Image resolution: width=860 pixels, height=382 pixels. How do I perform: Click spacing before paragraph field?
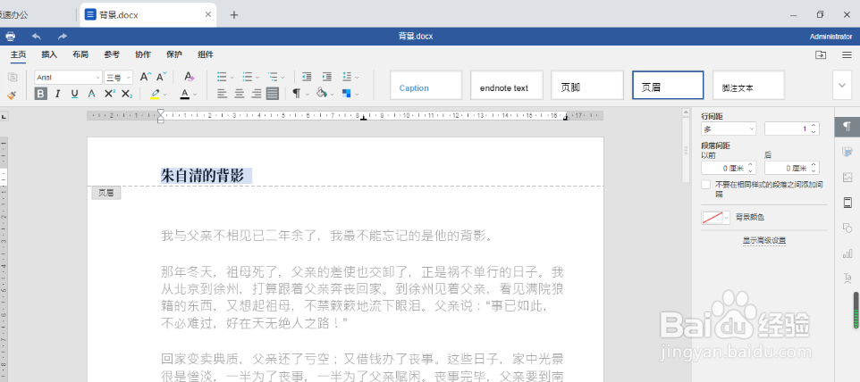click(x=729, y=168)
